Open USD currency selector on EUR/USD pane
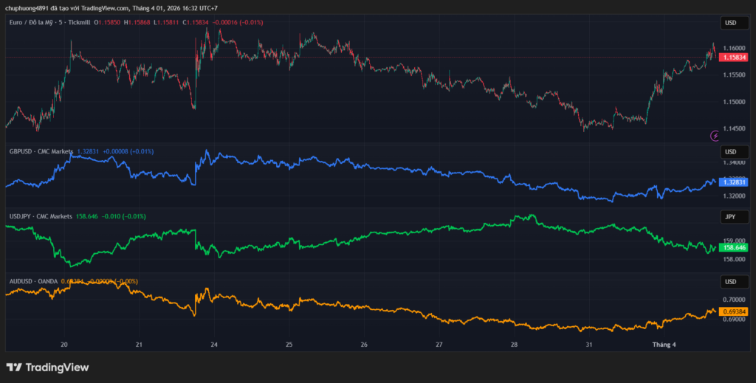This screenshot has height=383, width=756. (731, 23)
